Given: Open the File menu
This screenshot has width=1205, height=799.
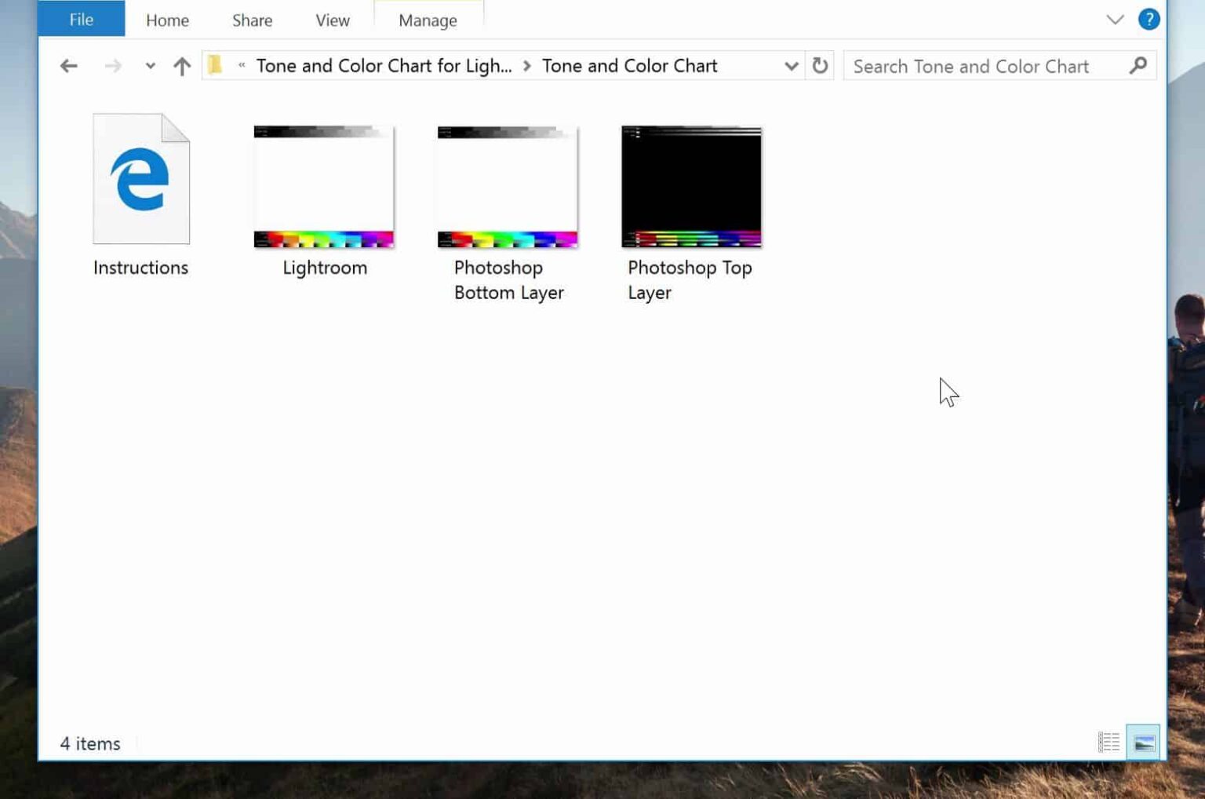Looking at the screenshot, I should (80, 20).
